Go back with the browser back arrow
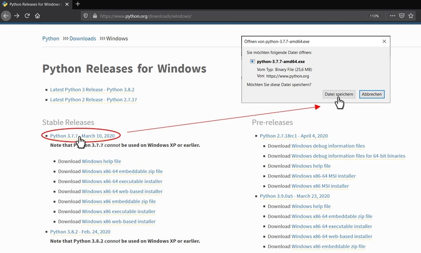421x253 pixels. (x=6, y=16)
